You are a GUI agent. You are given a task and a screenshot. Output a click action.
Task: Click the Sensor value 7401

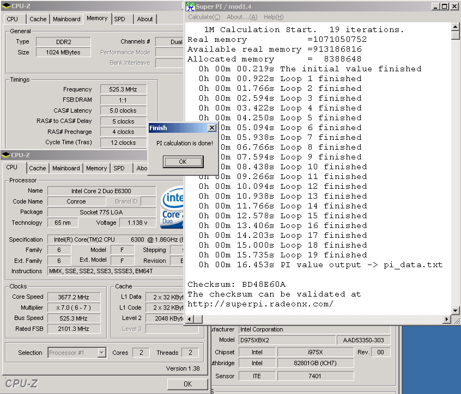(315, 376)
